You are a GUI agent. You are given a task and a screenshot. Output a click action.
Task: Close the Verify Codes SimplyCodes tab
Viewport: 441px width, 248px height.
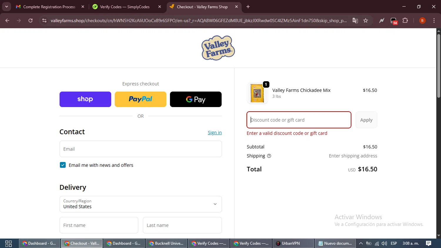pyautogui.click(x=160, y=6)
